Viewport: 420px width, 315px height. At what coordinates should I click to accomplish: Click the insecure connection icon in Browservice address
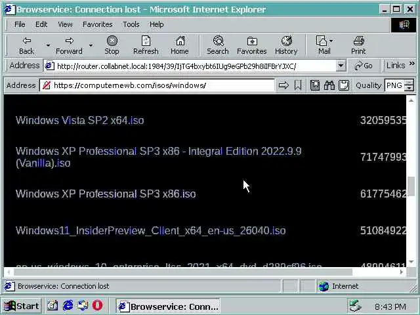[x=47, y=85]
